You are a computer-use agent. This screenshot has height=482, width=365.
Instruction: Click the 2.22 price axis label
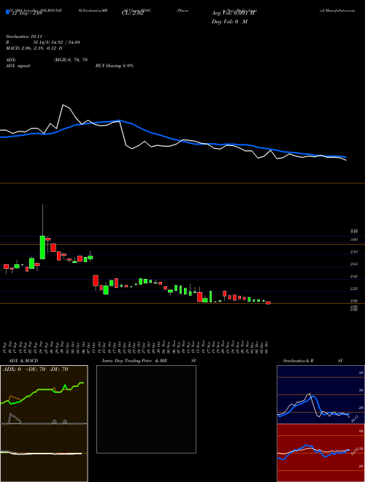pyautogui.click(x=354, y=288)
